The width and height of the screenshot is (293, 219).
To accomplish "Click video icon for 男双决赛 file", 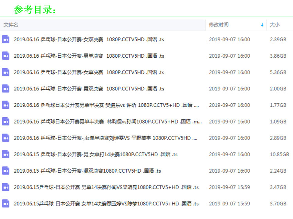I will (x=6, y=88).
